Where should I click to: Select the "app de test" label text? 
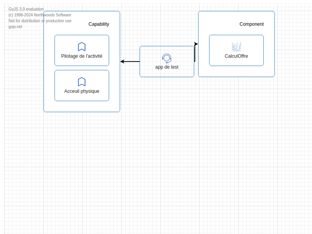tap(167, 67)
